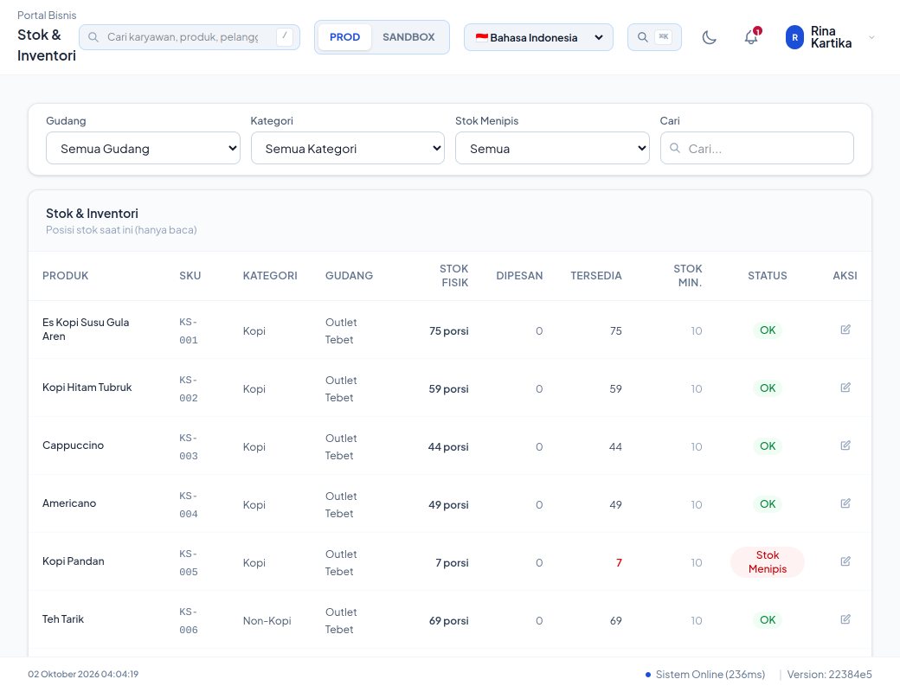Expand Rina Kartika user menu
Viewport: 900px width, 692px height.
829,37
